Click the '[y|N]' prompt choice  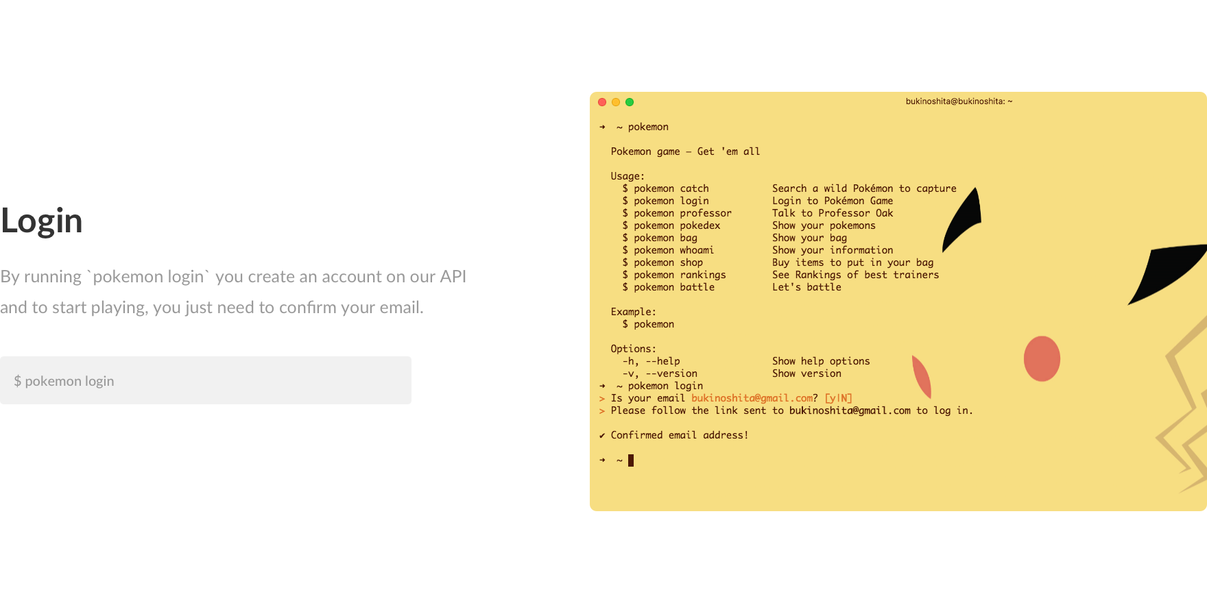click(838, 398)
